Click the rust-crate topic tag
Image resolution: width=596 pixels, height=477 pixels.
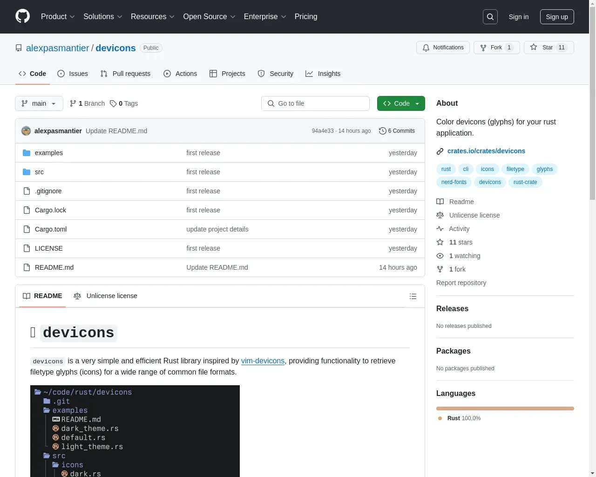[x=525, y=182]
